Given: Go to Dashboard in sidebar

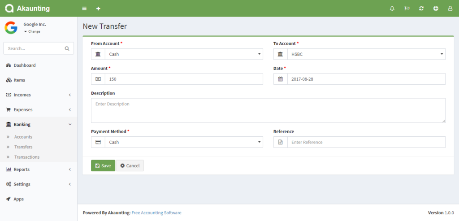Looking at the screenshot, I should coord(25,65).
